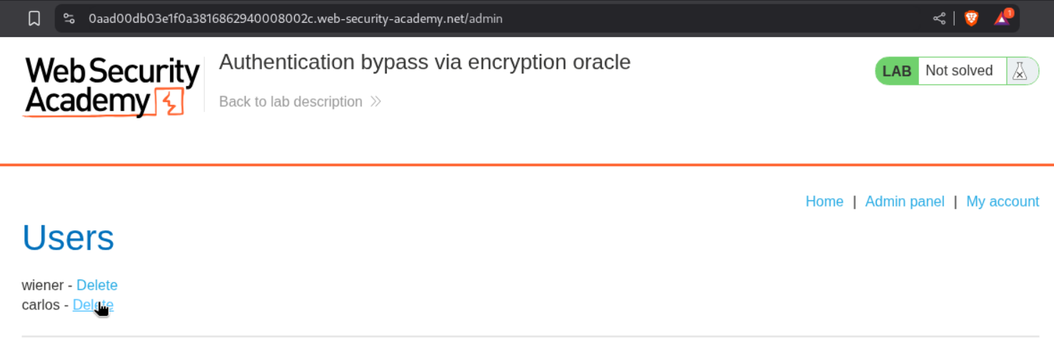Screen dimensions: 1054x350
Task: Open the Admin panel navigation link
Action: point(904,202)
